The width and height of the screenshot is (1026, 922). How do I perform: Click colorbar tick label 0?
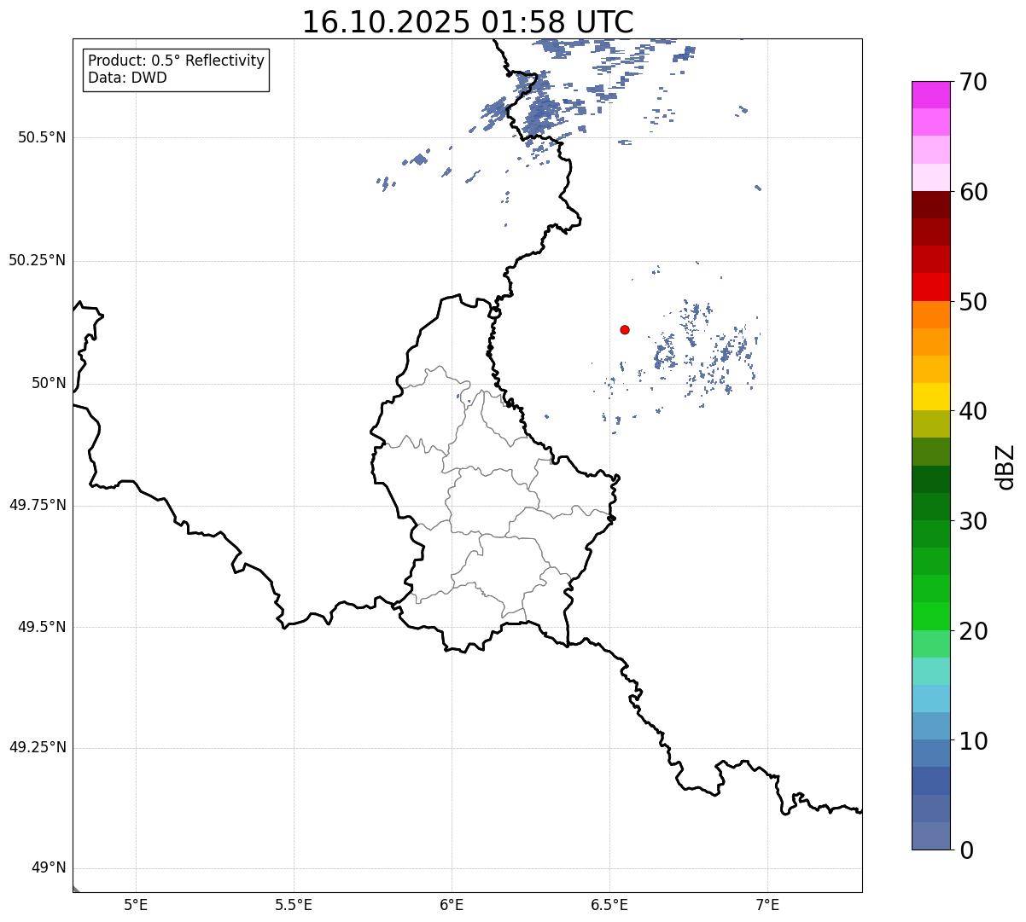point(965,850)
